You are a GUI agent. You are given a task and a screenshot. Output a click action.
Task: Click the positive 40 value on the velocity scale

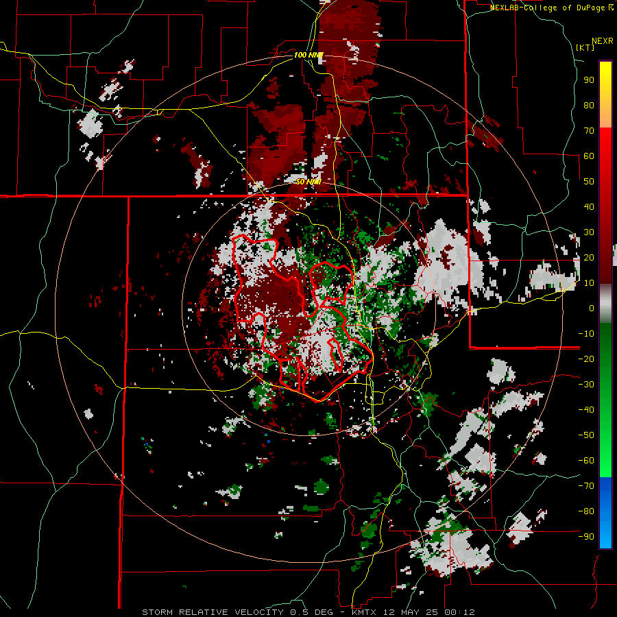pos(589,207)
